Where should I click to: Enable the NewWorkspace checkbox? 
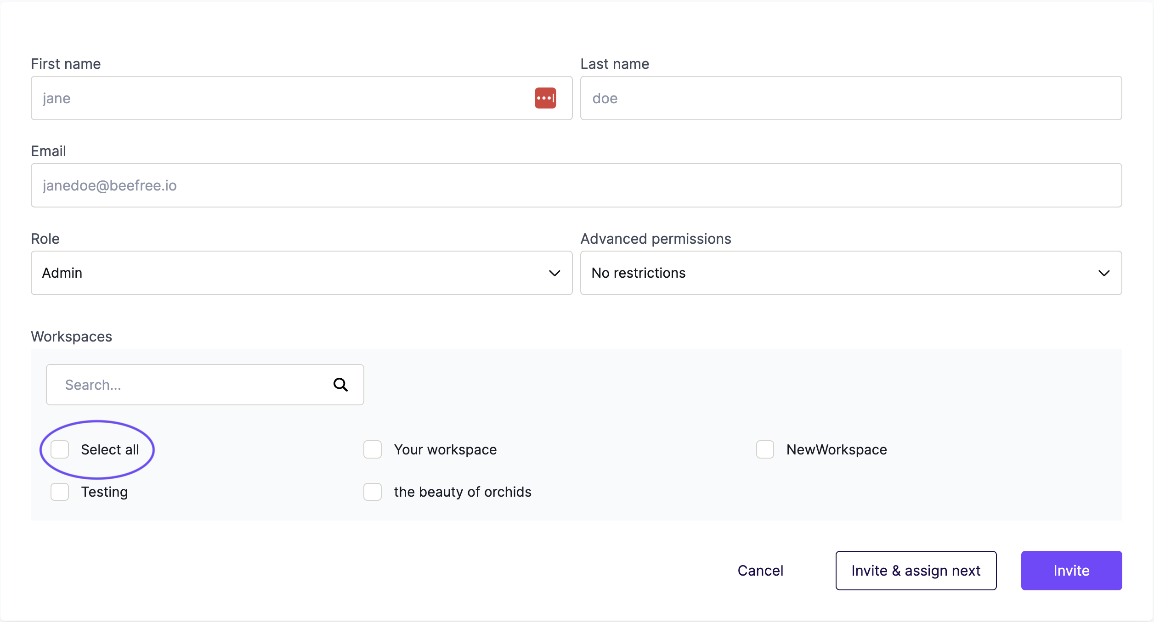tap(765, 449)
